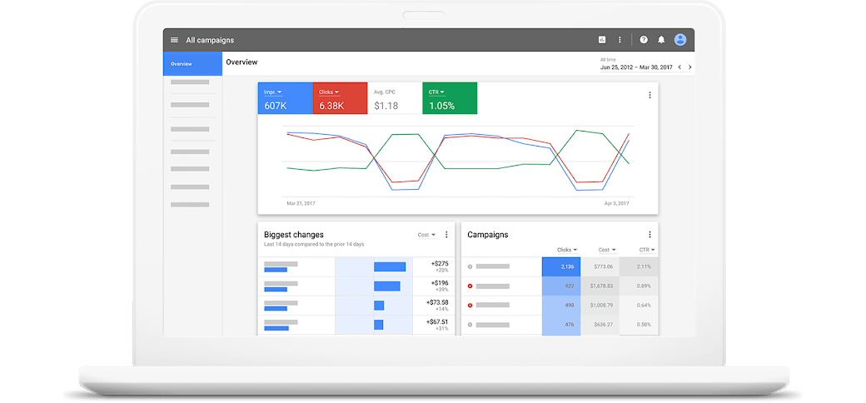The image size is (866, 403).
Task: Go to next date range
Action: click(690, 67)
